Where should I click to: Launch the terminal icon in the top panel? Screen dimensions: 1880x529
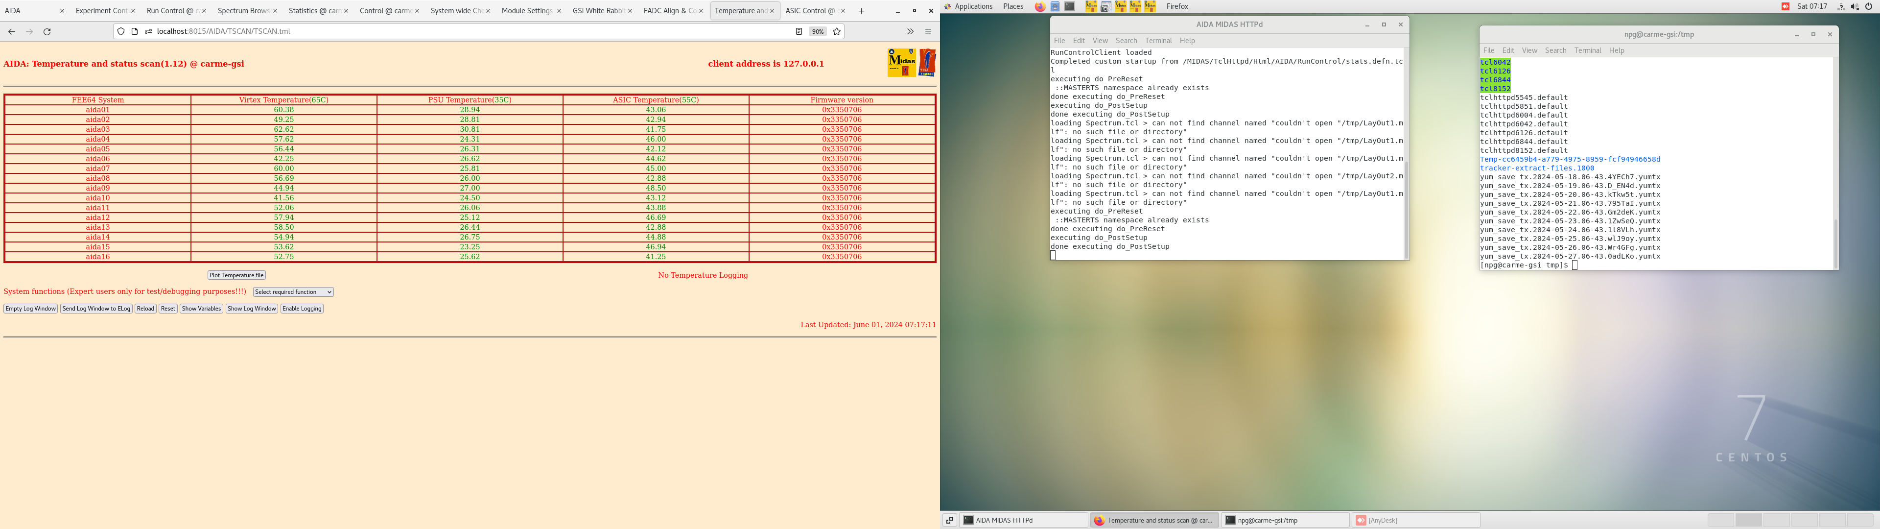tap(1070, 6)
